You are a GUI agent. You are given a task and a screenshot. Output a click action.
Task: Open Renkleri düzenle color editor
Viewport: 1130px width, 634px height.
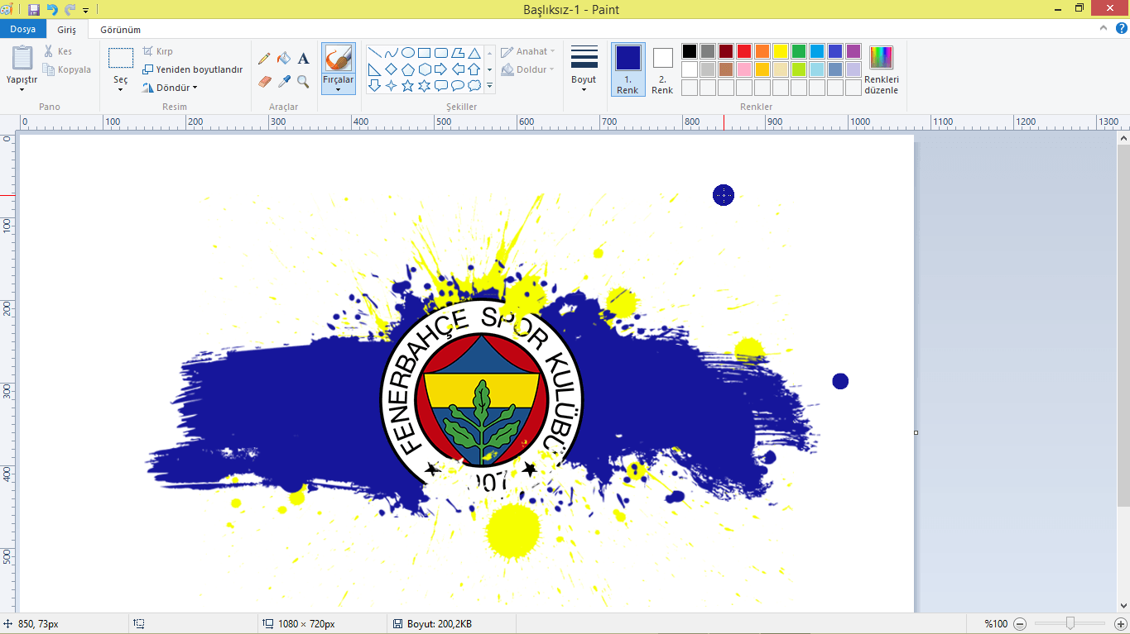pos(882,70)
